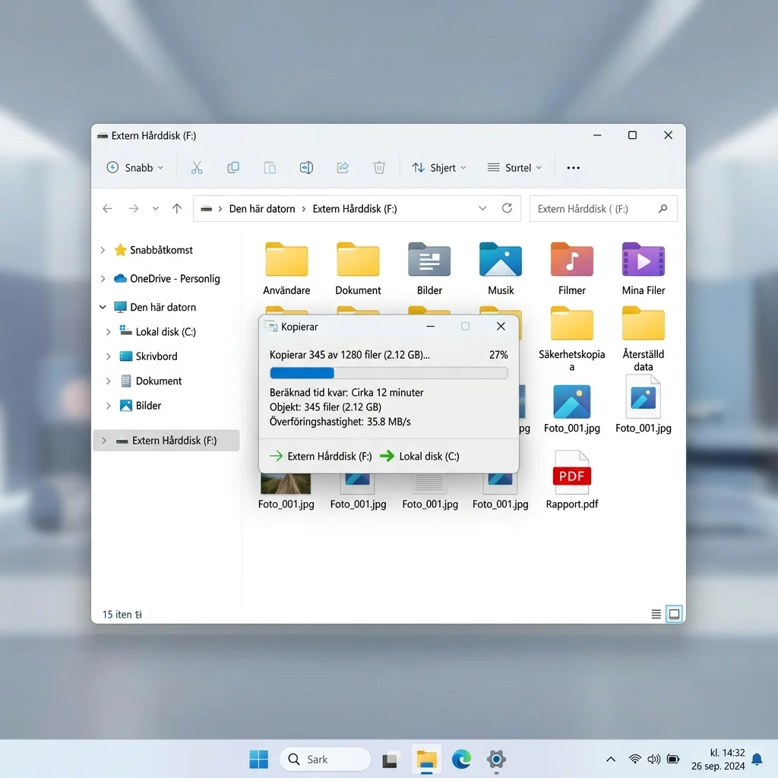Open the Återställd data folder
This screenshot has width=778, height=778.
coord(643,339)
